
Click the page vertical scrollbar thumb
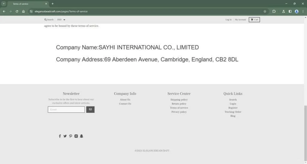(306, 133)
